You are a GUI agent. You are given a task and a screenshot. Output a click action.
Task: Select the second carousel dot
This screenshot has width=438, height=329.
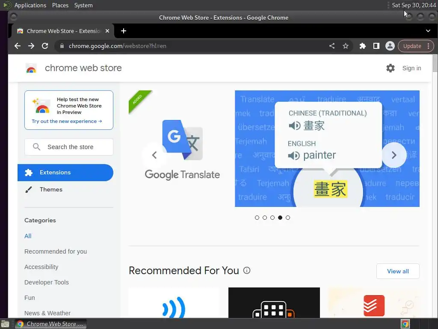[265, 218]
